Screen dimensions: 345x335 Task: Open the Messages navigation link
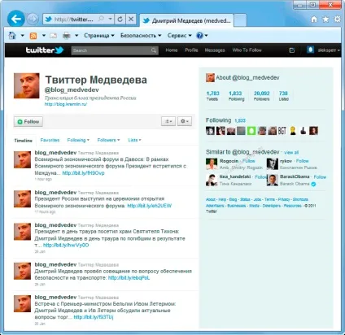click(215, 50)
